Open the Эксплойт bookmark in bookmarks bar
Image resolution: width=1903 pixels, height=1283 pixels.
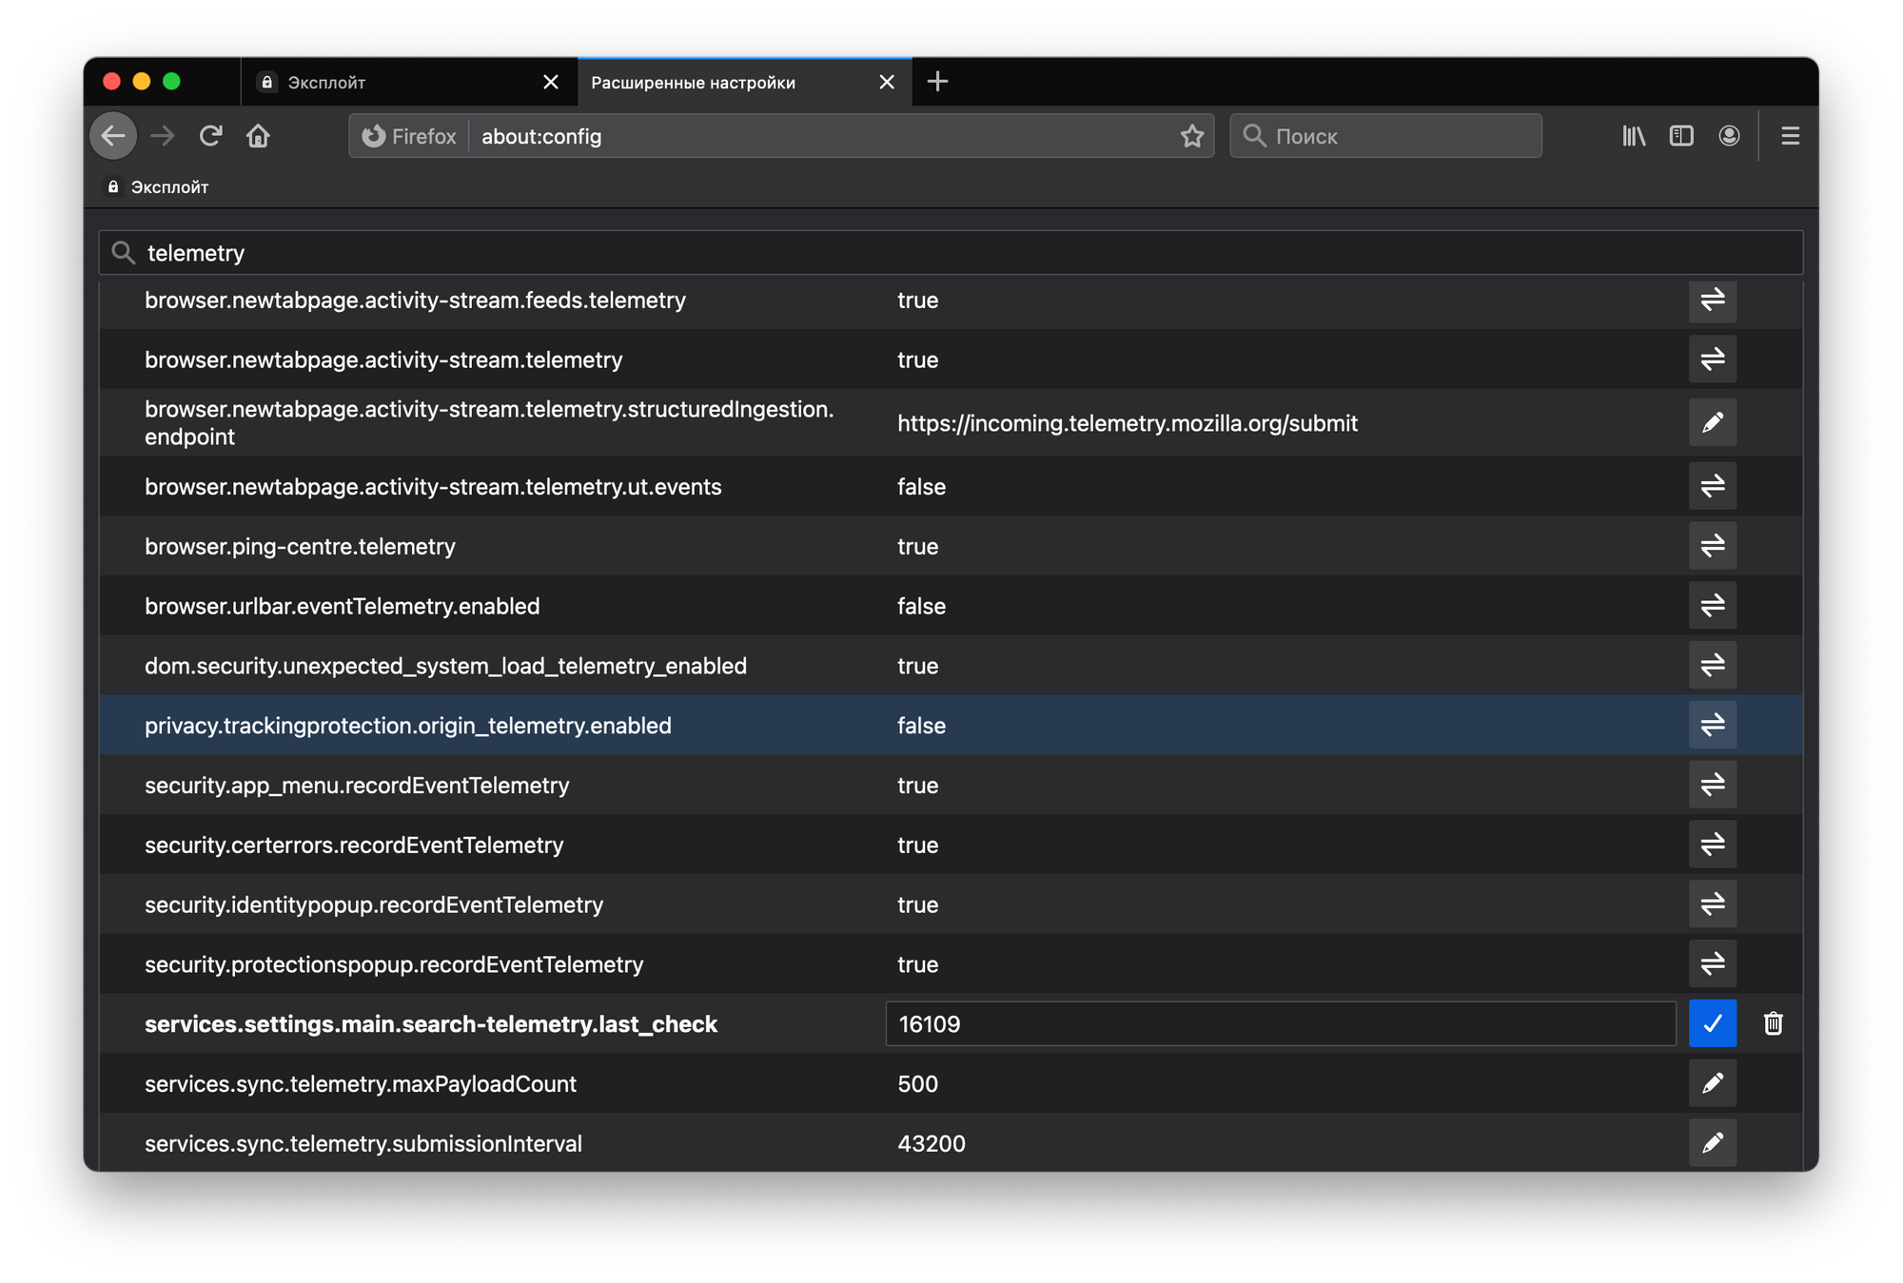click(x=158, y=187)
